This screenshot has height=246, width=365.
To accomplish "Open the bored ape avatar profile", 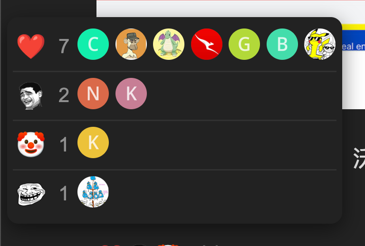I will coord(131,44).
